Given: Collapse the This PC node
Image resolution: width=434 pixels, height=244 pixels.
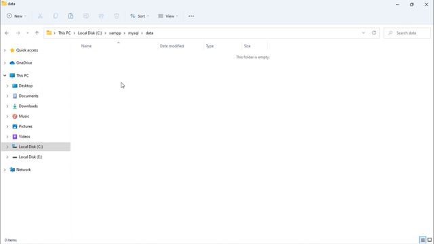Looking at the screenshot, I should (x=5, y=75).
